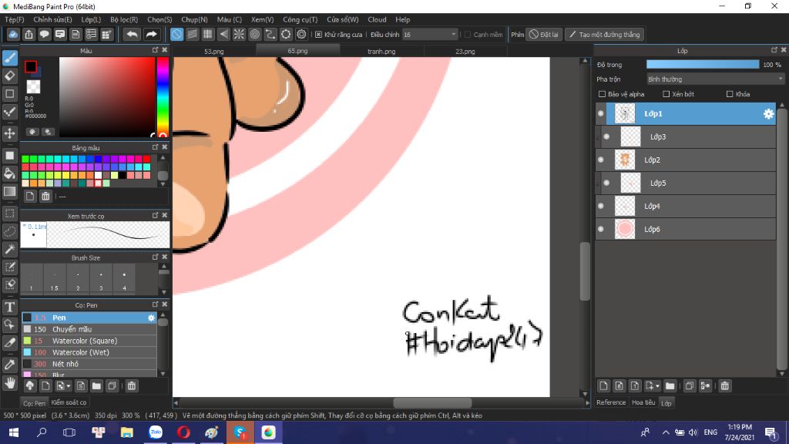Open File Explorer on taskbar
The height and width of the screenshot is (444, 789).
coord(127,432)
